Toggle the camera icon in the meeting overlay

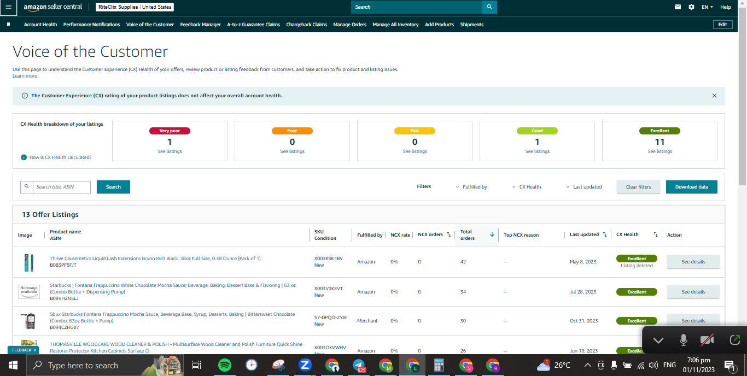pyautogui.click(x=707, y=340)
